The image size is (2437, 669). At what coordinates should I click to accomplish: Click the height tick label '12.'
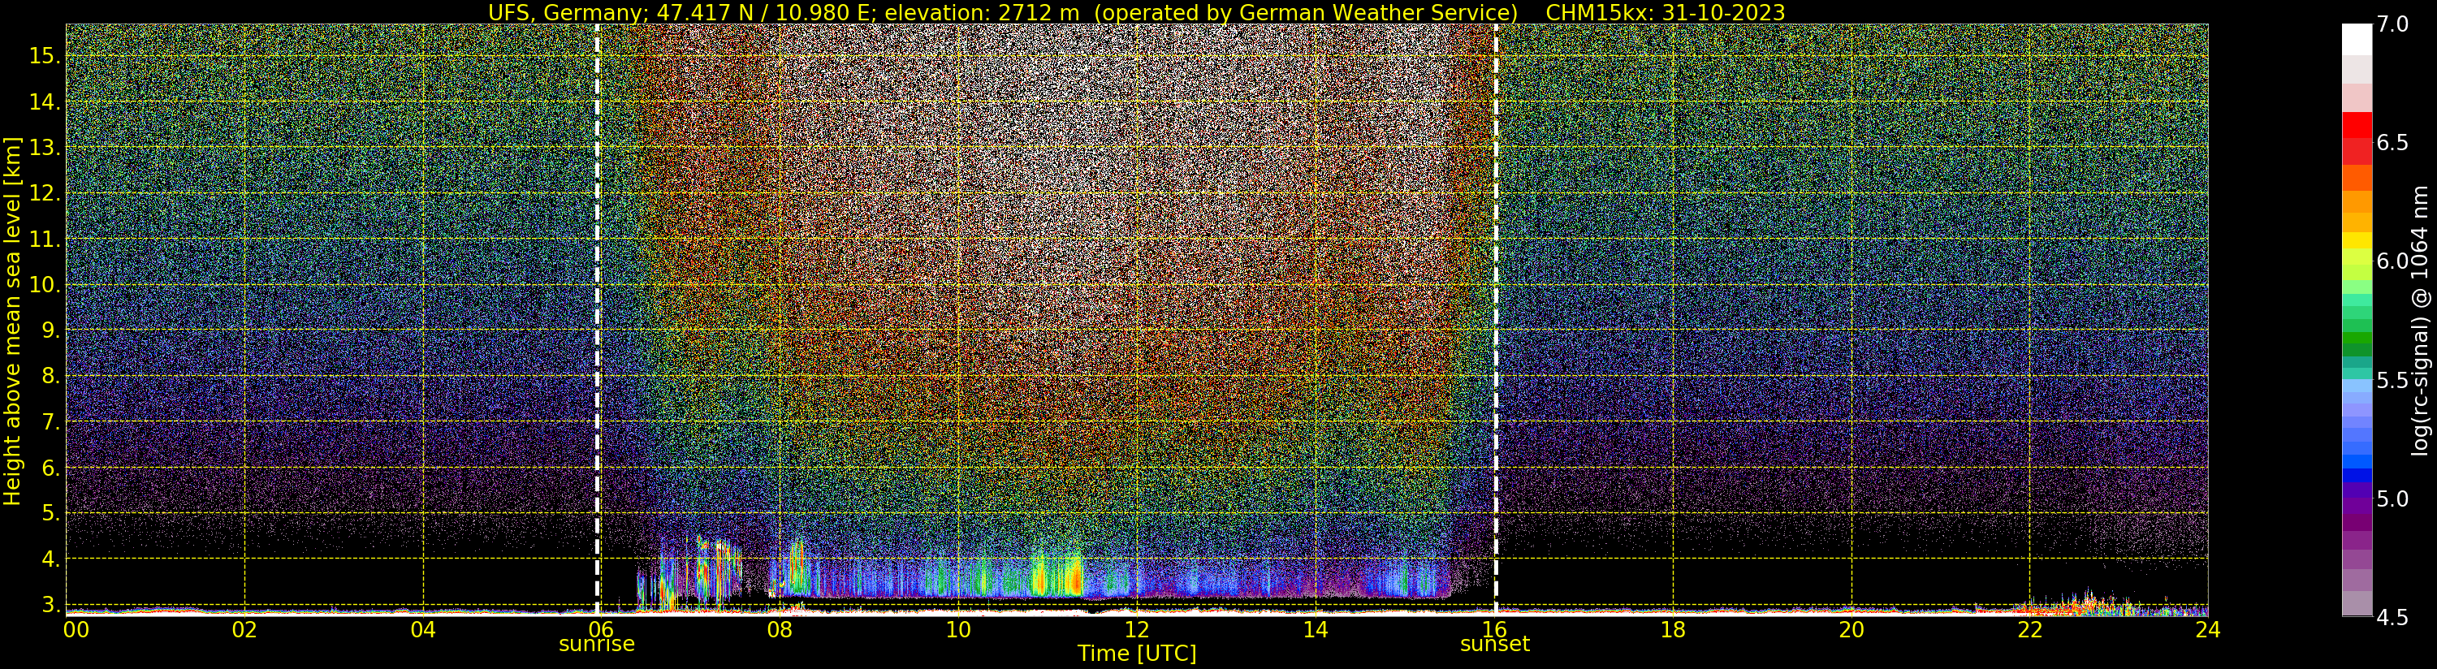[x=45, y=193]
